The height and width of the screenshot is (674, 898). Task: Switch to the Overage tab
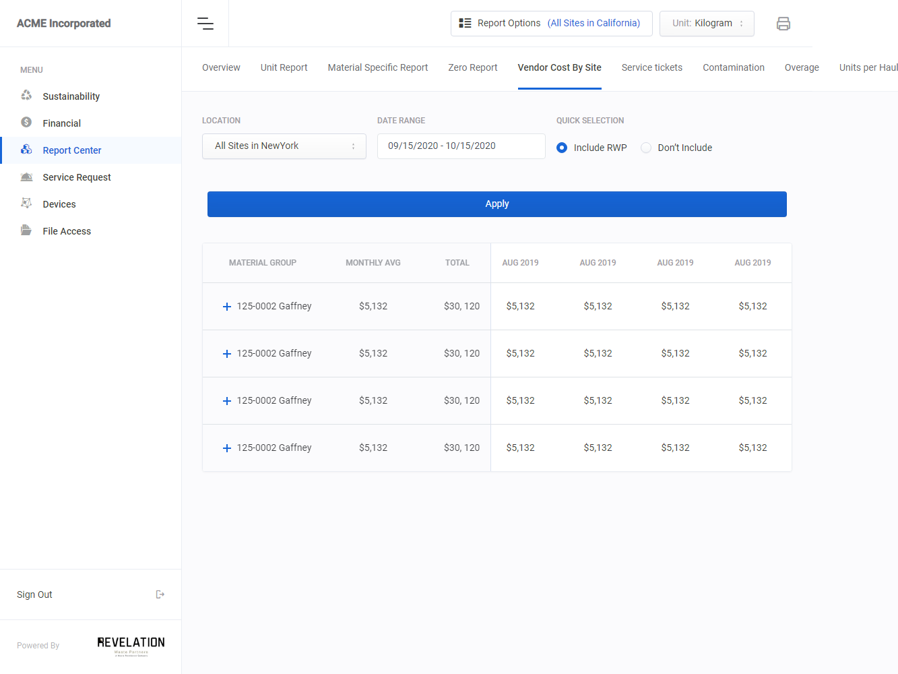pos(802,67)
